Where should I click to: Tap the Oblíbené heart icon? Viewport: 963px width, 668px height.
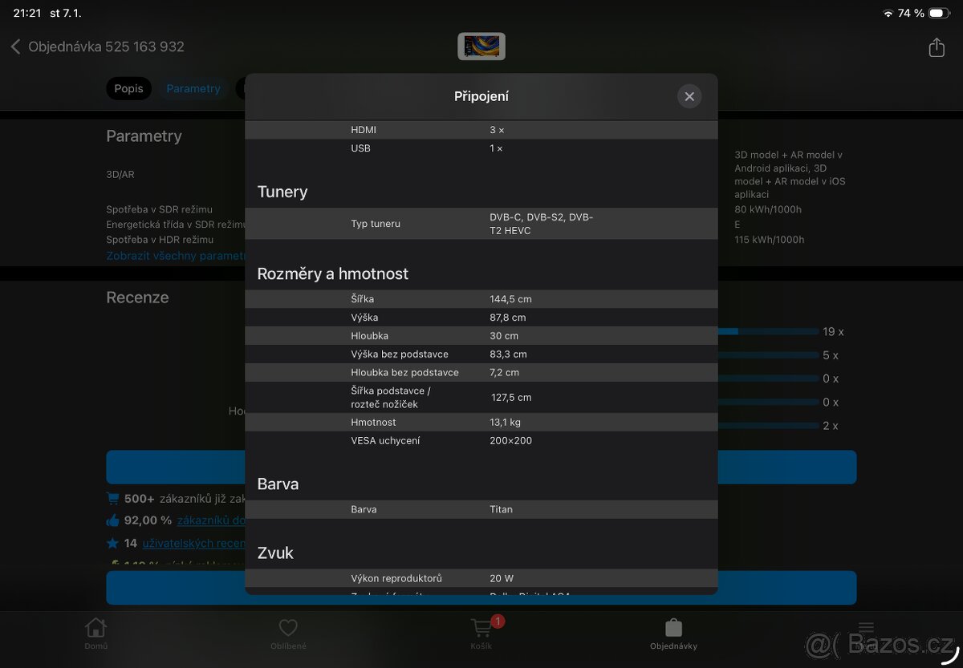point(288,628)
